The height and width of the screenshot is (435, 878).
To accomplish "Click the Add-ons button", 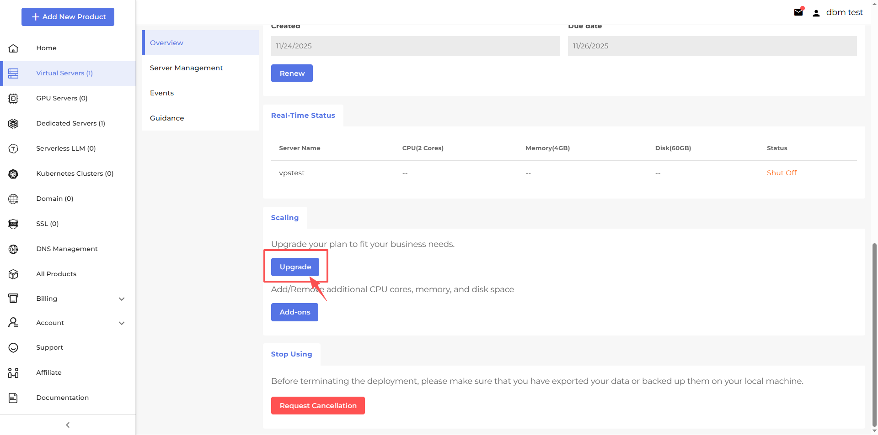I will (294, 312).
